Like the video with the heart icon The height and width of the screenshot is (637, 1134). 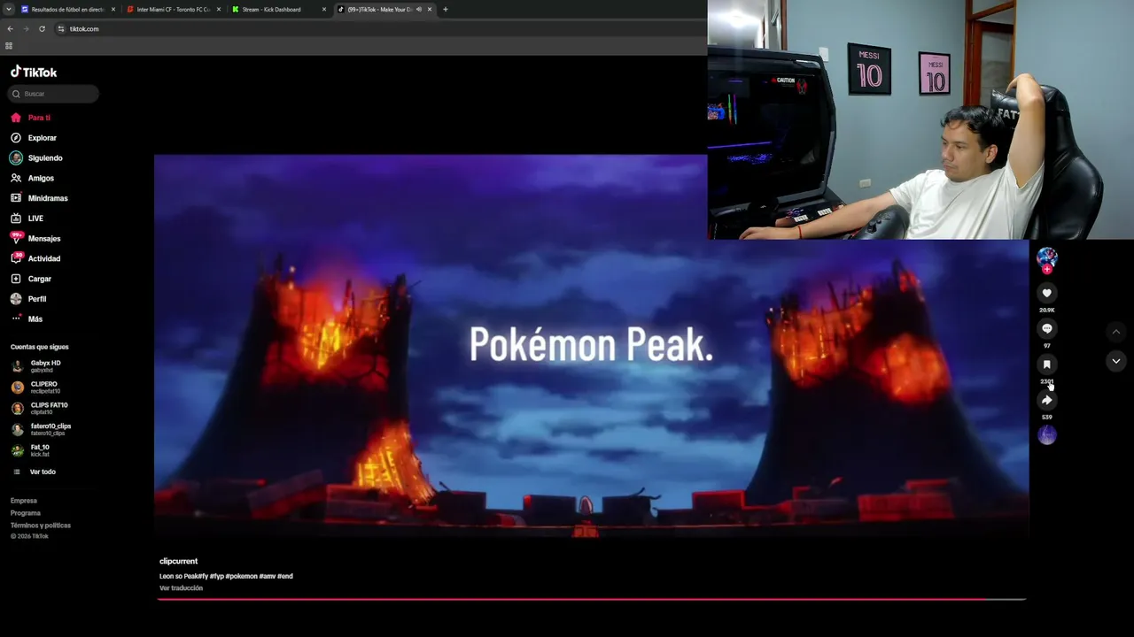1046,293
